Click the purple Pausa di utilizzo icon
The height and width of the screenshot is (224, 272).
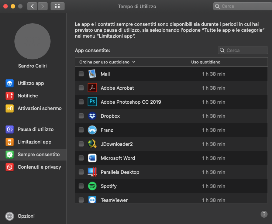click(10, 130)
